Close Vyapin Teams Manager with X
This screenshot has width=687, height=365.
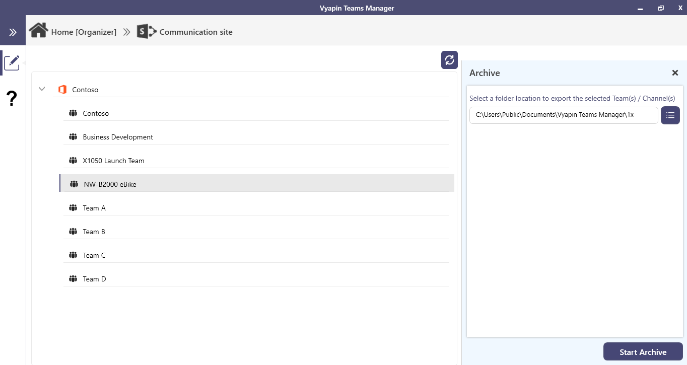[680, 8]
